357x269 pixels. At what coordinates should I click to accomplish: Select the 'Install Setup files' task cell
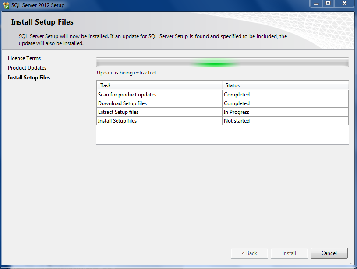click(x=159, y=121)
